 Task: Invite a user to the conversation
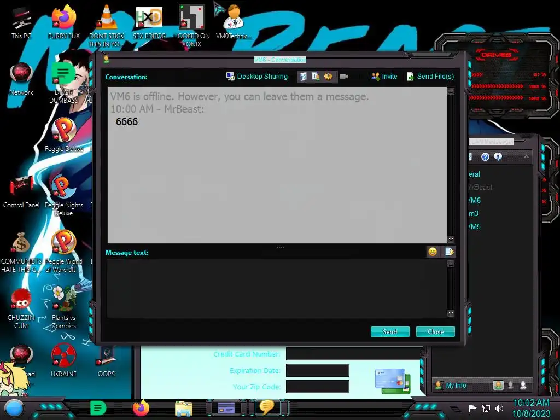384,77
